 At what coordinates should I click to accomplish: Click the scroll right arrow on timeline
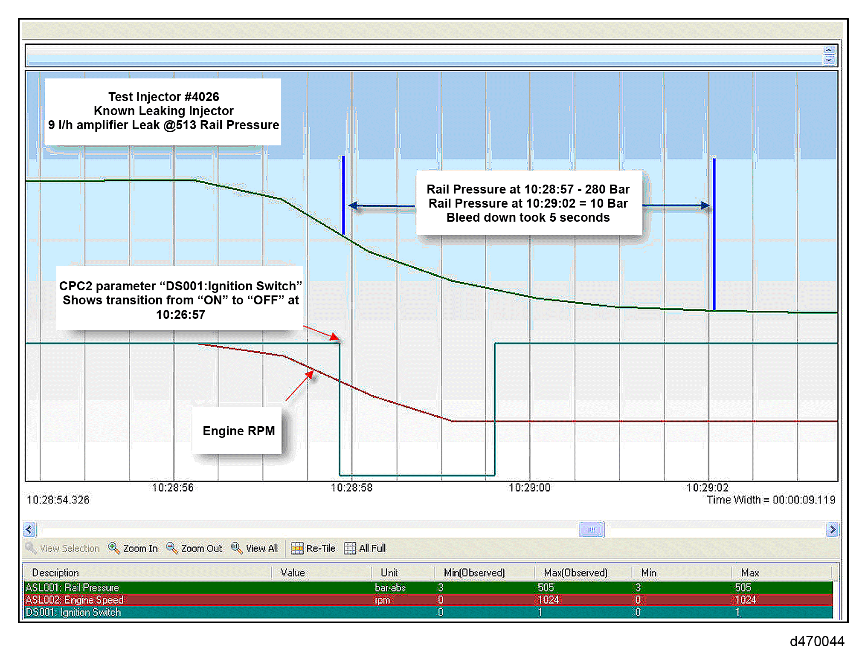pos(832,529)
